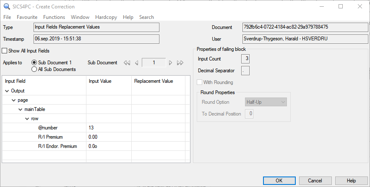Select the Sub Document 1 radio option
Image resolution: width=370 pixels, height=187 pixels.
34,63
